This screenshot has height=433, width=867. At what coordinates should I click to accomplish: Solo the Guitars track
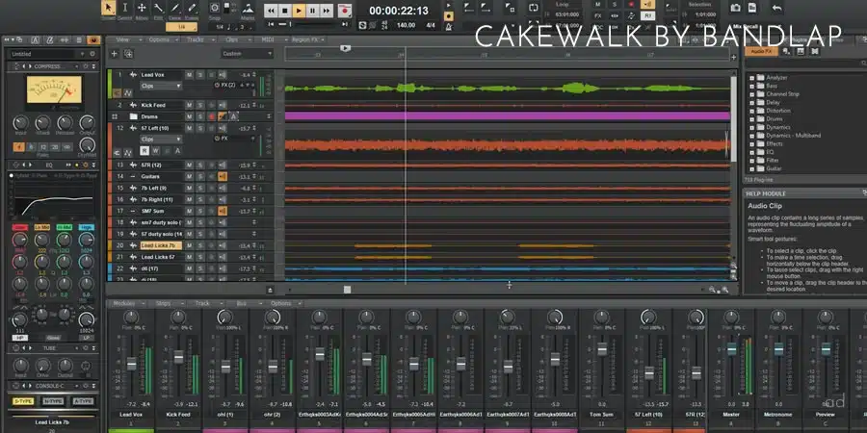coord(200,176)
